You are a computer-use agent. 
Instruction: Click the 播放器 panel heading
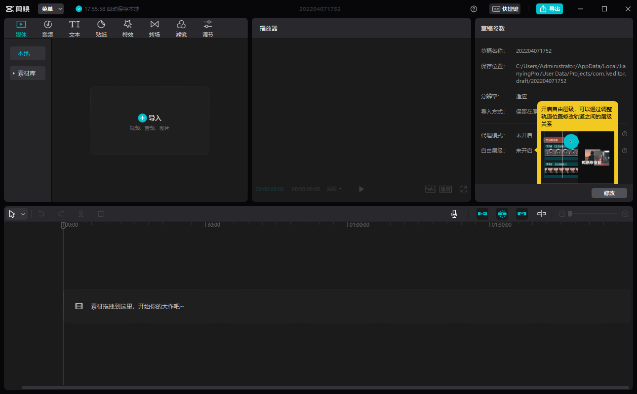(x=269, y=29)
